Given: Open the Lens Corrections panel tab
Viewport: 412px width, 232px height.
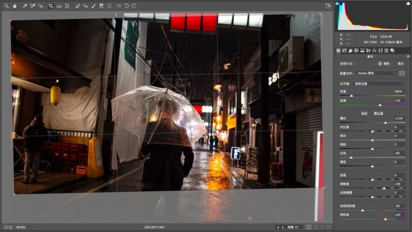Looking at the screenshot, I should (369, 50).
